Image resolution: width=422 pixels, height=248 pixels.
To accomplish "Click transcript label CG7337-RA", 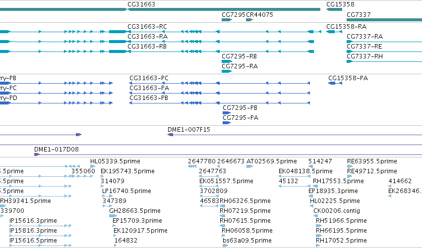I will 364,37.
